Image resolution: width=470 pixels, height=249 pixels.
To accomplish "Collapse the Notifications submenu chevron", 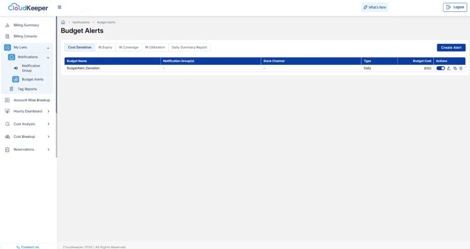I will (x=48, y=57).
